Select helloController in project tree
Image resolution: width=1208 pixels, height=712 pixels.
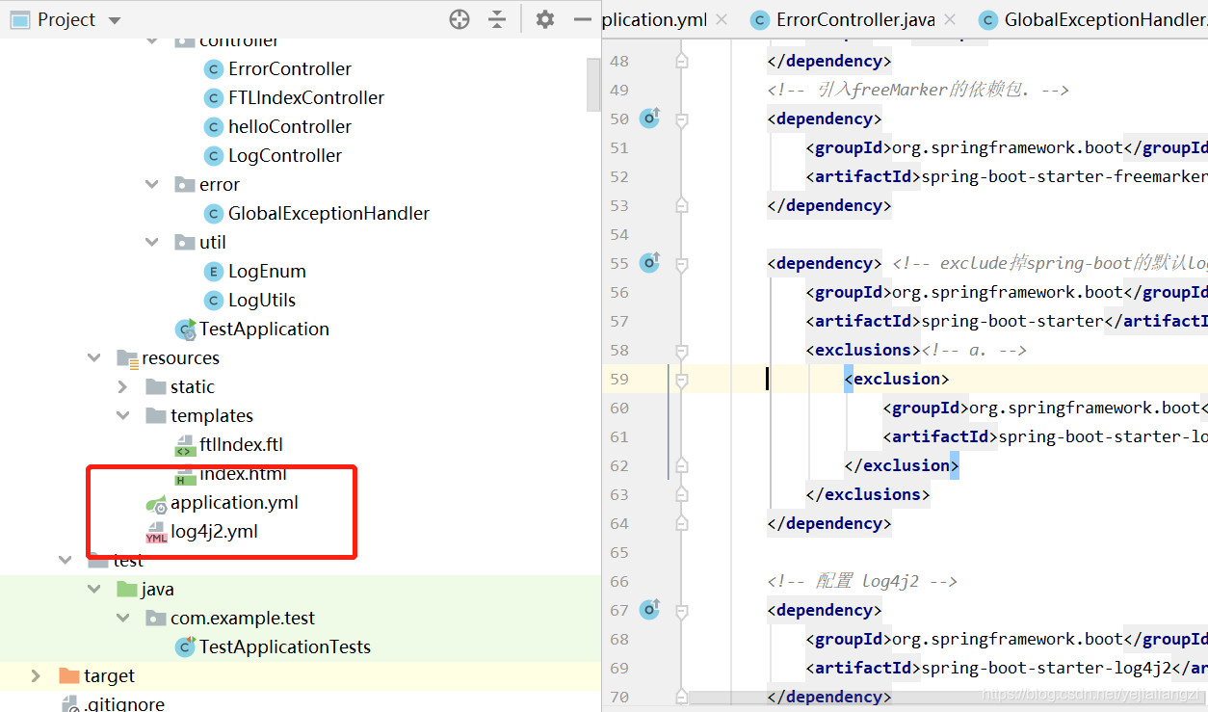tap(290, 127)
